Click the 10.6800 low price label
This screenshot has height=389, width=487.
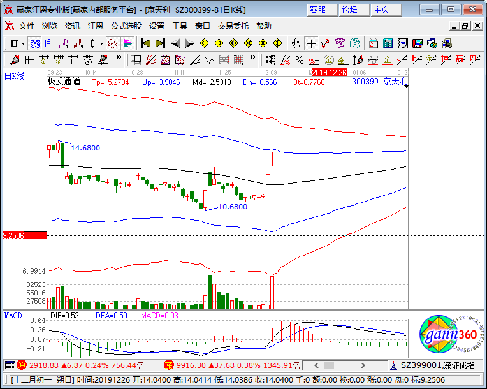click(x=233, y=207)
